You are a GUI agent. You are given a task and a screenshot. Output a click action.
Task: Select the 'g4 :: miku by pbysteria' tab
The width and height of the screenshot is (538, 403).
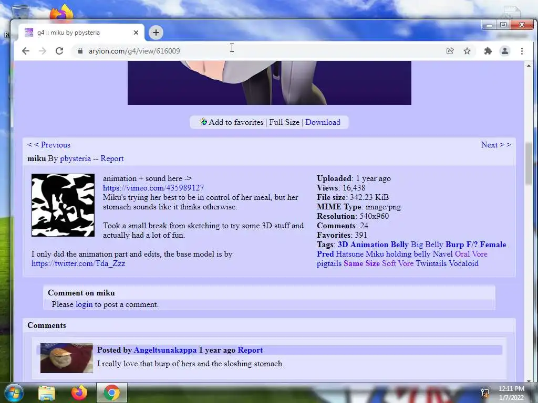click(x=81, y=33)
